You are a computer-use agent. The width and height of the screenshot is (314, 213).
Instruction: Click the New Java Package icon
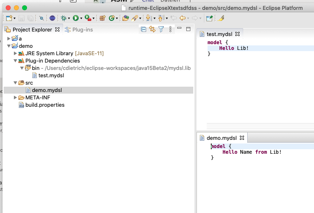tap(102, 18)
